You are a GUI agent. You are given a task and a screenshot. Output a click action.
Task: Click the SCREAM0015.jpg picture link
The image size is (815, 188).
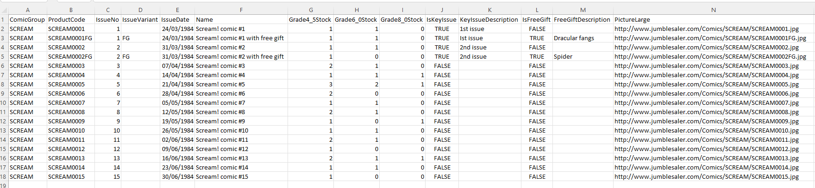click(x=707, y=176)
